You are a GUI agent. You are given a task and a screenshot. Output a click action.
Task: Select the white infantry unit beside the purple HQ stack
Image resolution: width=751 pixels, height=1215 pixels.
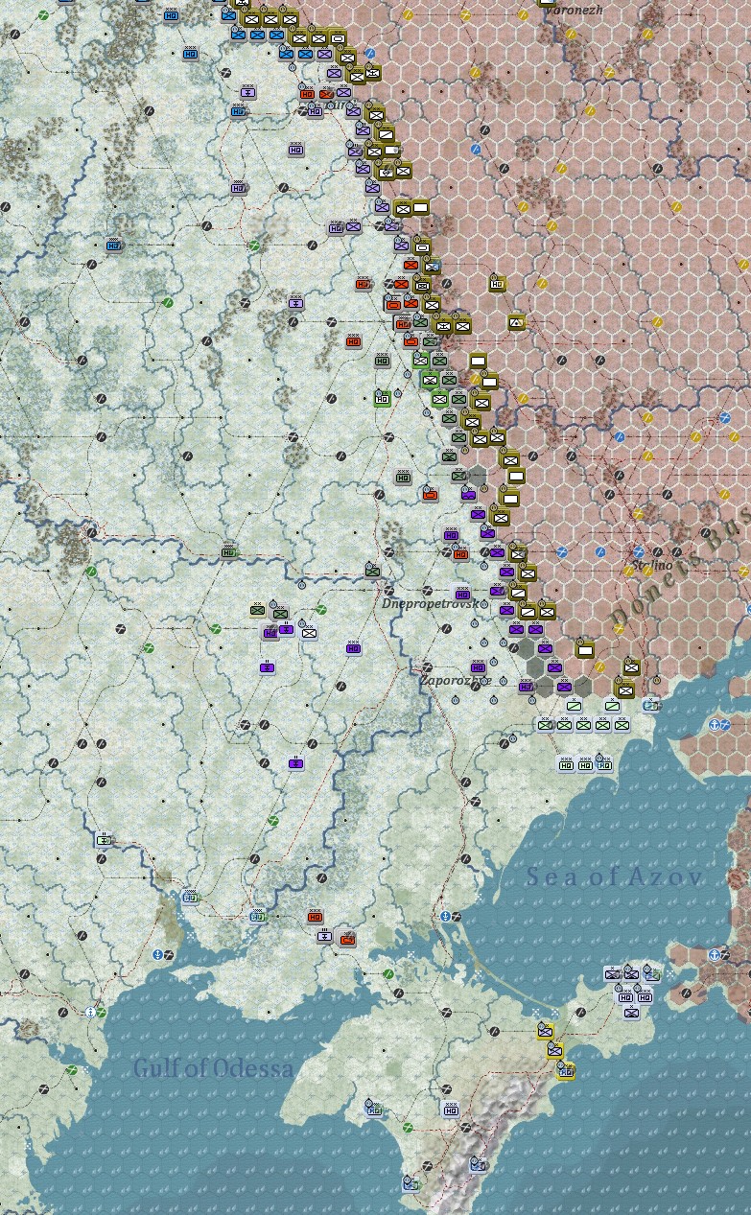pyautogui.click(x=309, y=632)
